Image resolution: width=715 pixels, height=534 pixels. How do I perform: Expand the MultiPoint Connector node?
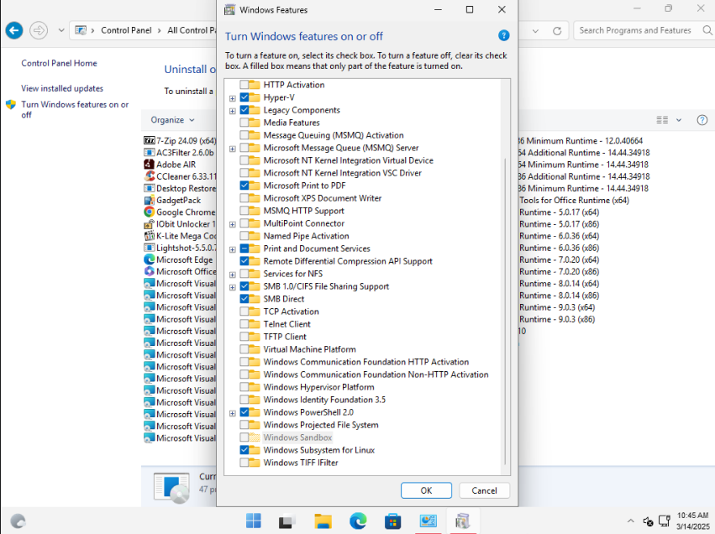233,224
